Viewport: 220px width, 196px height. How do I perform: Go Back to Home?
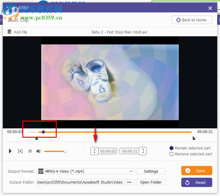tap(192, 20)
